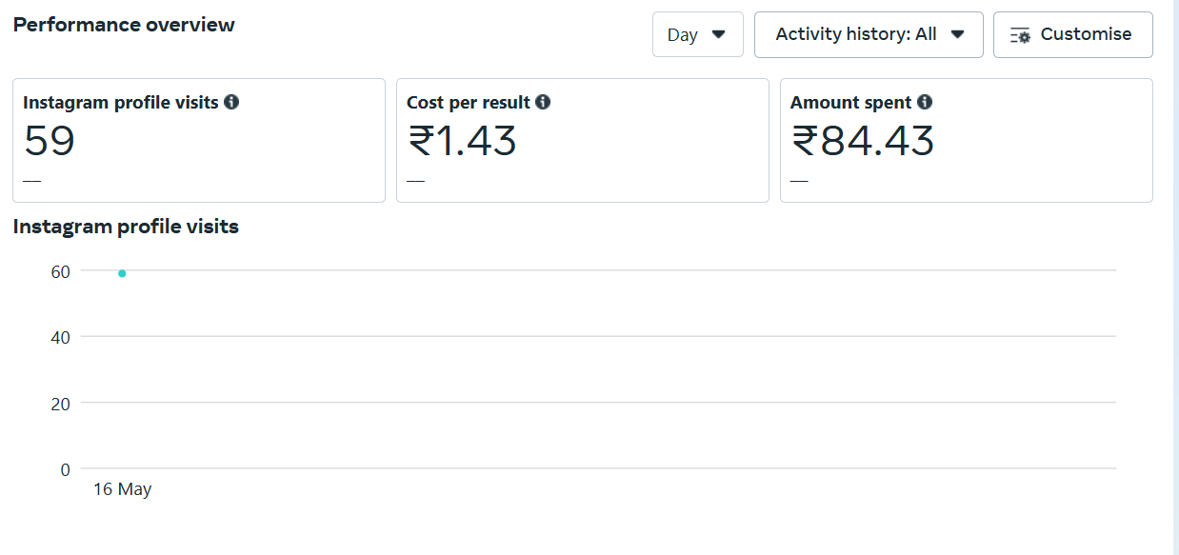This screenshot has height=555, width=1179.
Task: Click the Performance overview heading
Action: [124, 25]
